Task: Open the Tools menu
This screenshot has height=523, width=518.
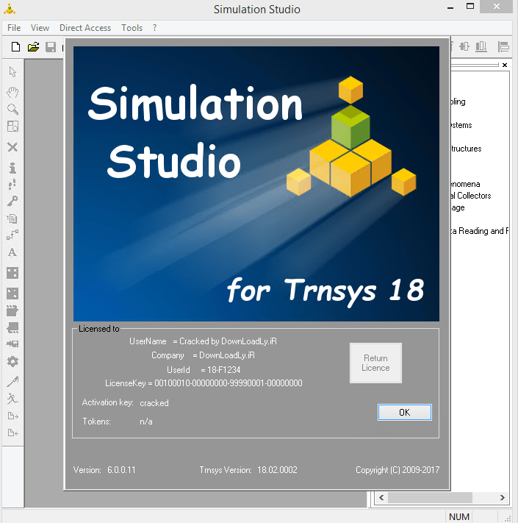Action: click(132, 28)
